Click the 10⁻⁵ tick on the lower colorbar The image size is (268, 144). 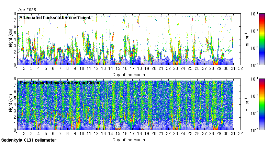255,96
